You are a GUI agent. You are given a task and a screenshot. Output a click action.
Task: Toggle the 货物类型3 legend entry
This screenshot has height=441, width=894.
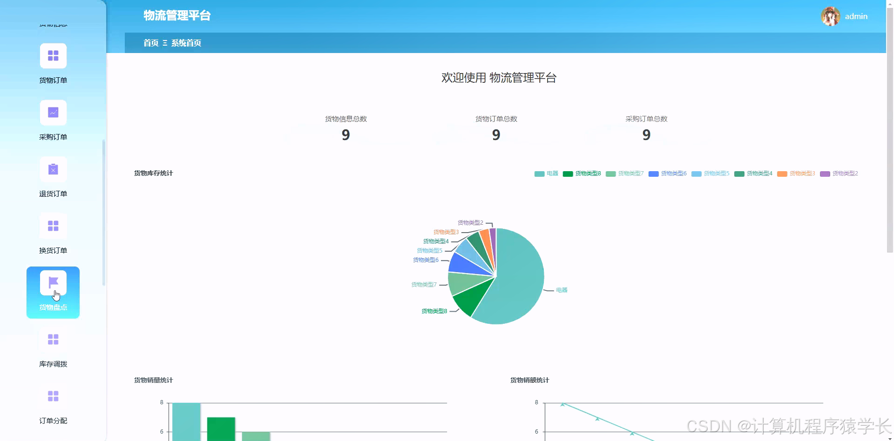(796, 174)
